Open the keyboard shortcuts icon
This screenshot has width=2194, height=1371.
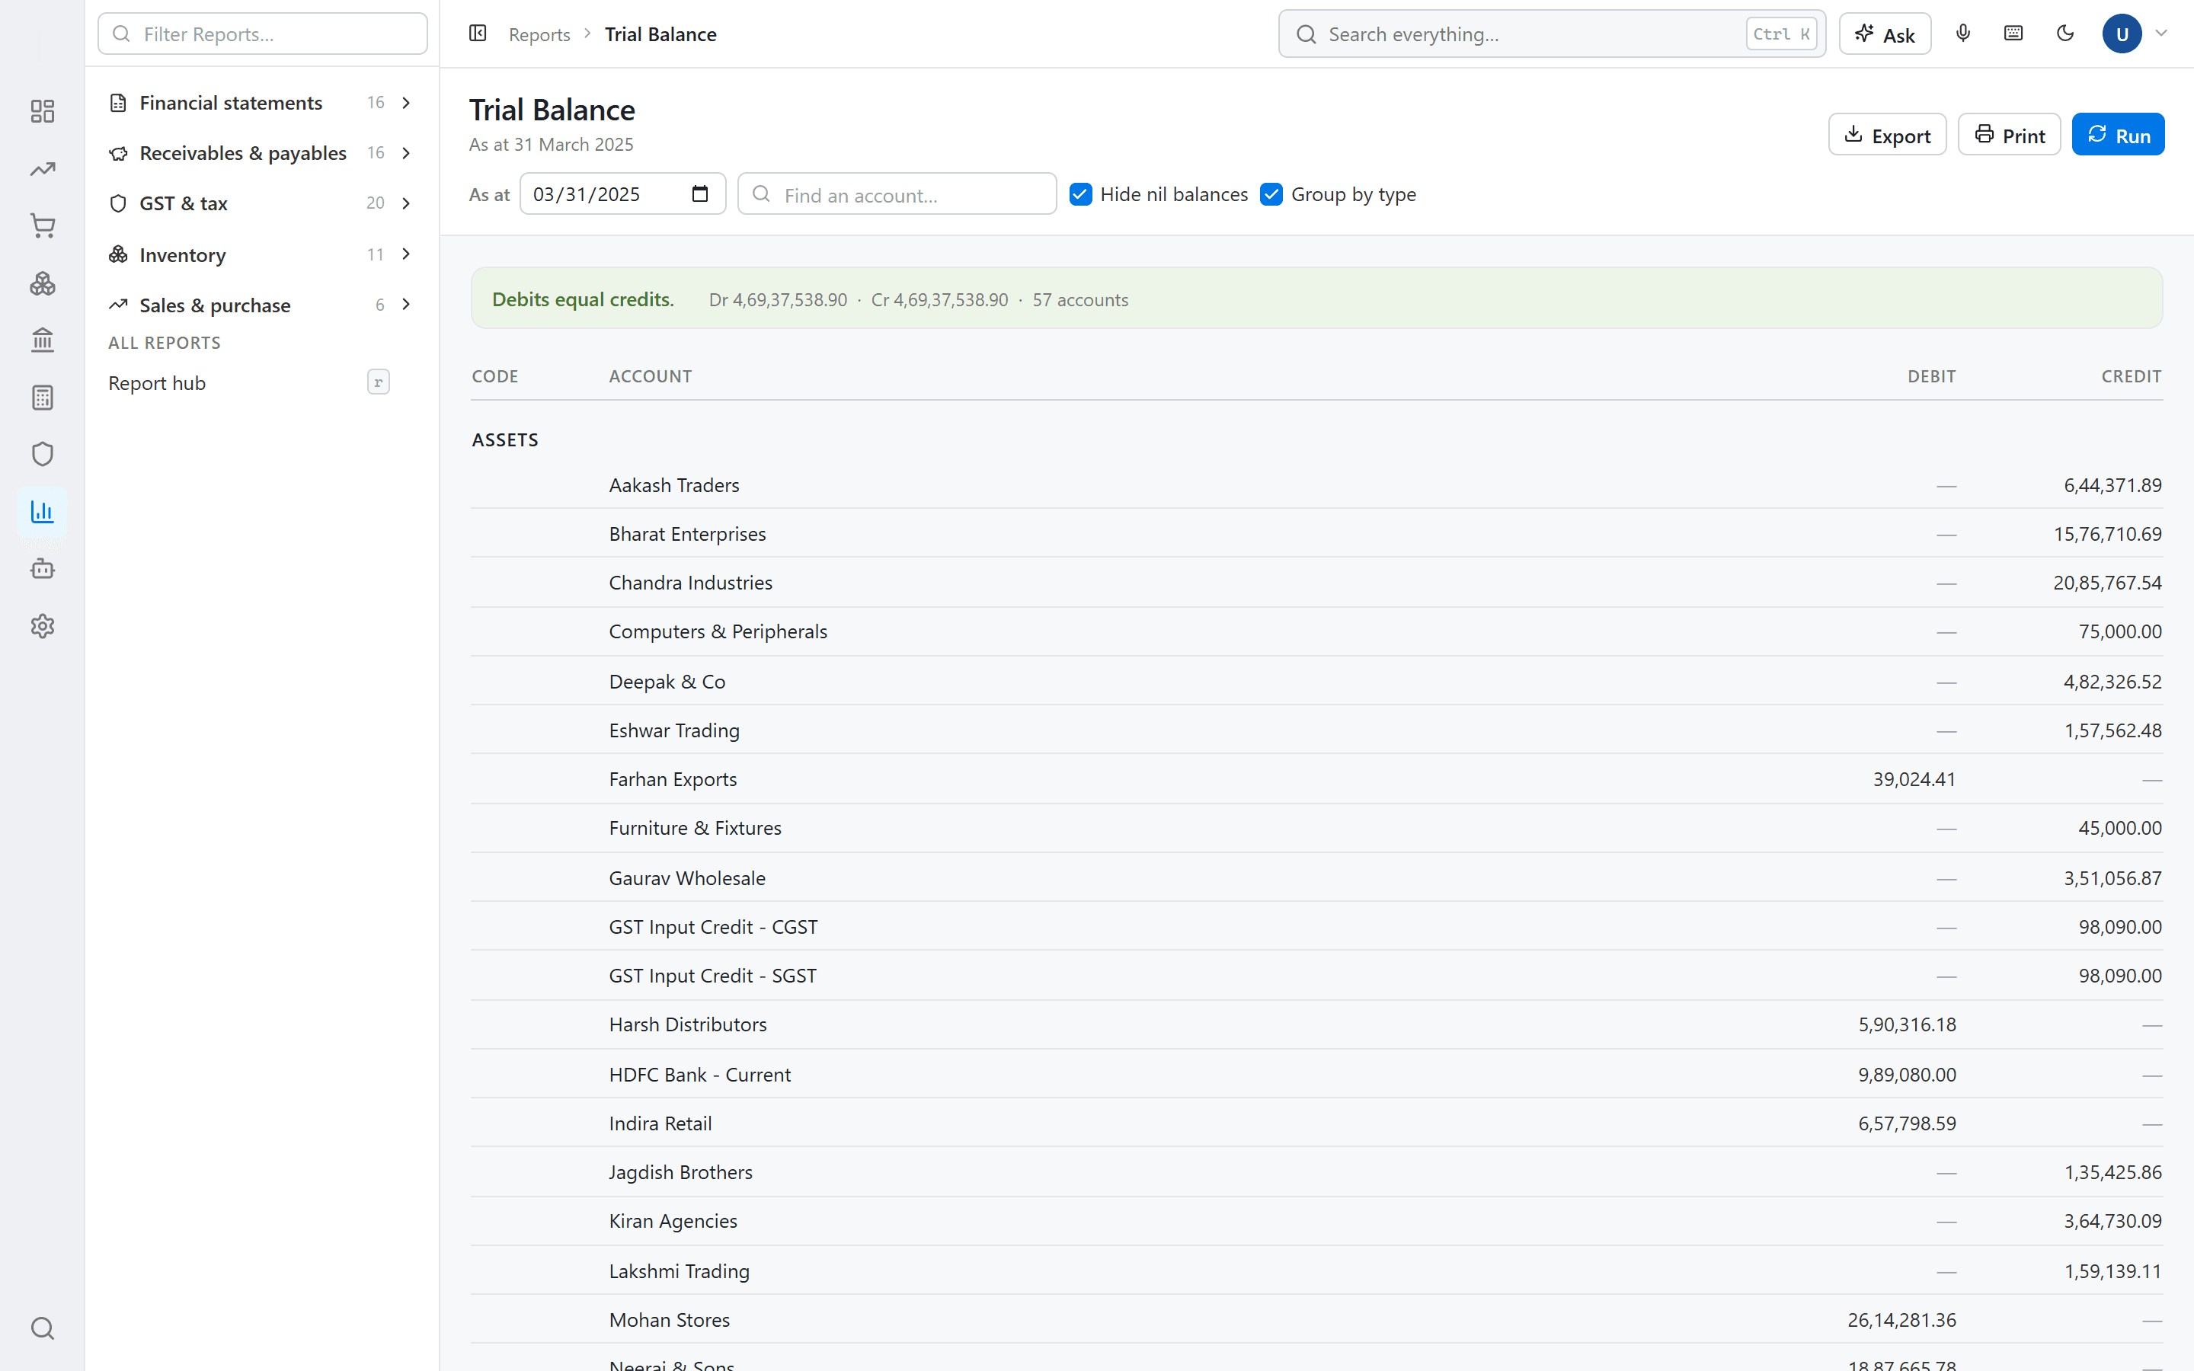2013,34
